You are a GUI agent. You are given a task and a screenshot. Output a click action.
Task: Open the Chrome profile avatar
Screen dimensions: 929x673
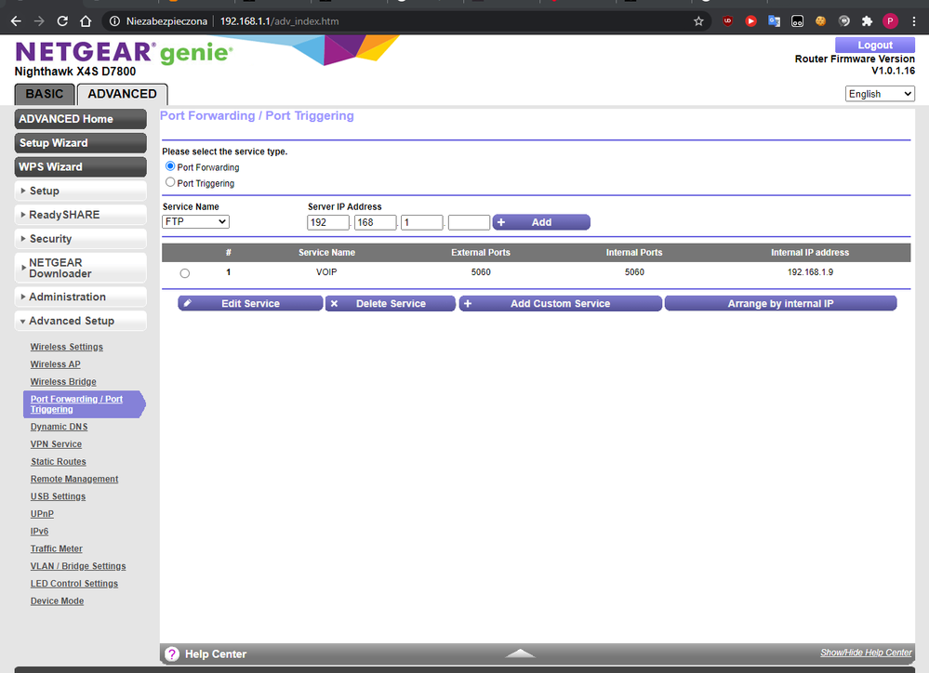click(x=890, y=20)
